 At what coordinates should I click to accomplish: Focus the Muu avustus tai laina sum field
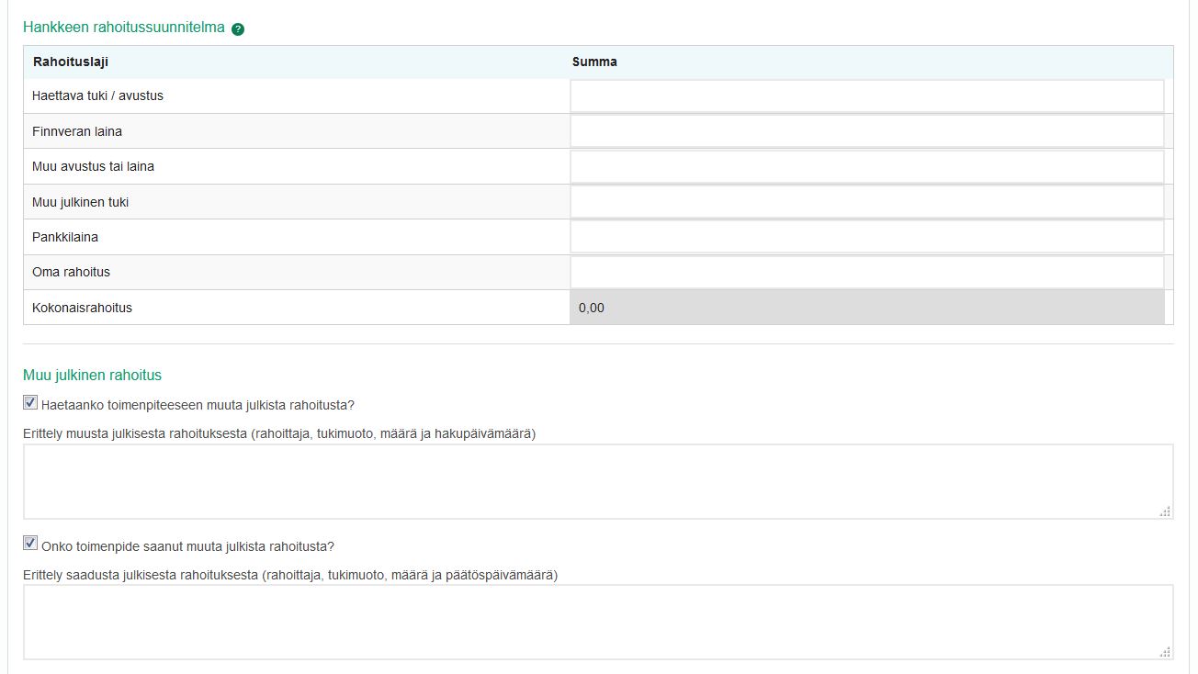867,167
